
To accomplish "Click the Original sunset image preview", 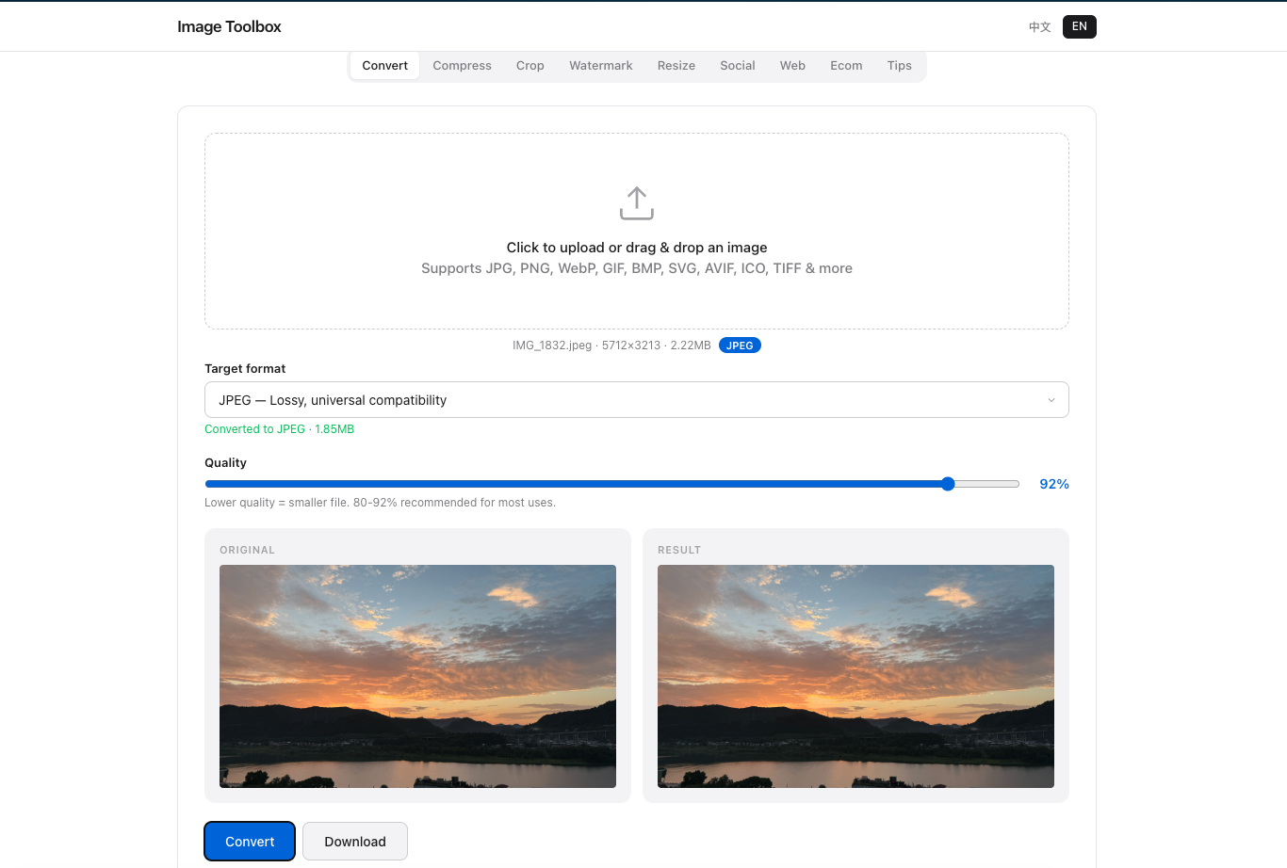I will [x=417, y=676].
